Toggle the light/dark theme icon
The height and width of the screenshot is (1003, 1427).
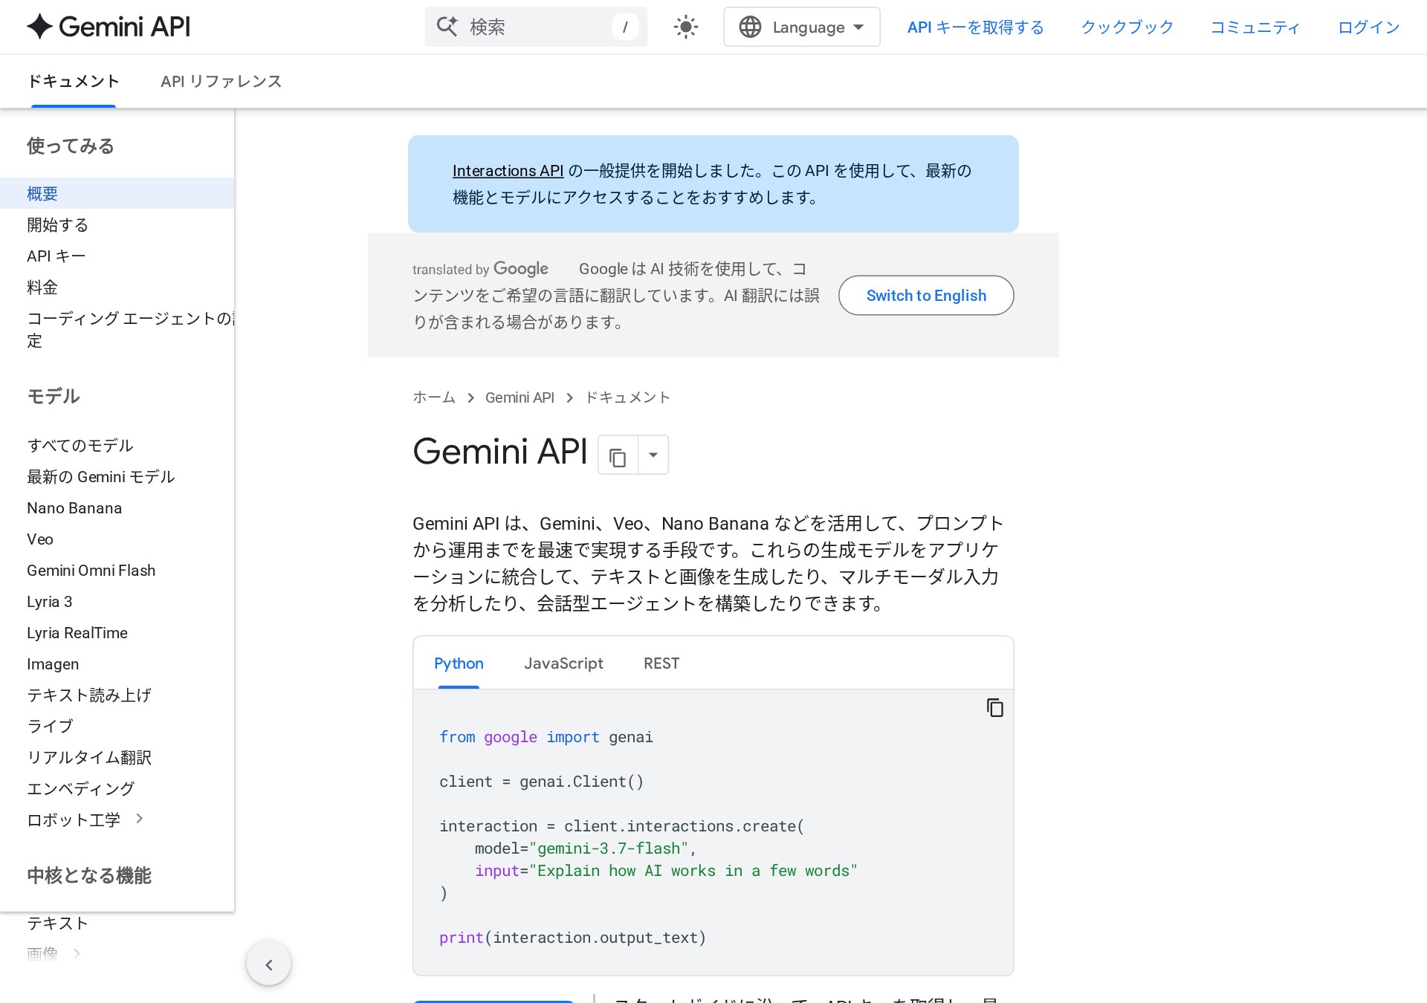[685, 27]
